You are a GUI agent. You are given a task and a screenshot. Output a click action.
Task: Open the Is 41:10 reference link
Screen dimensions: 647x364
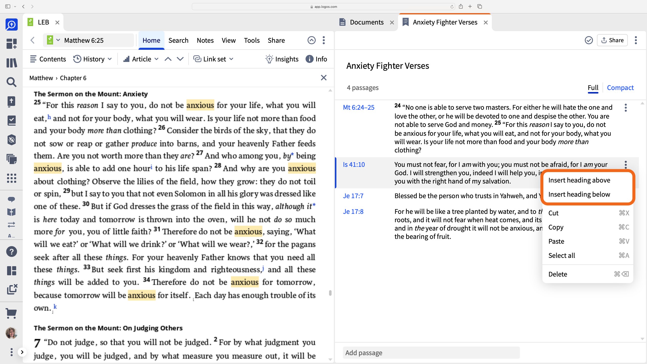[354, 165]
